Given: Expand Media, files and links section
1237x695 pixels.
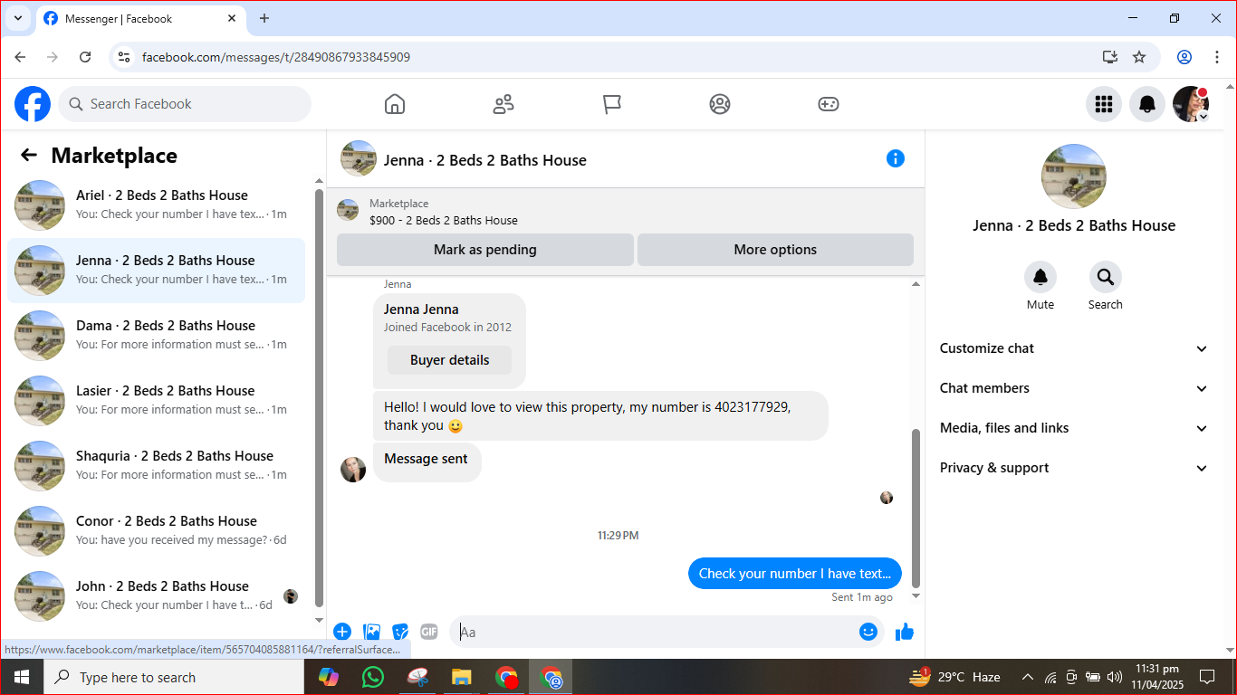Looking at the screenshot, I should tap(1074, 428).
